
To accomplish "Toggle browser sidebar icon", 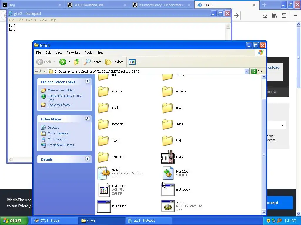I will coord(284,16).
